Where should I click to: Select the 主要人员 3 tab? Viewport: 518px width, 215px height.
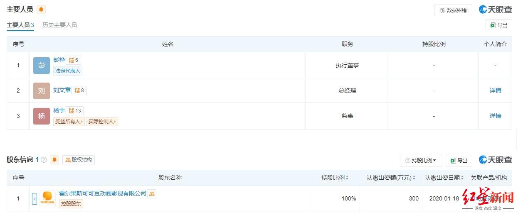[20, 25]
